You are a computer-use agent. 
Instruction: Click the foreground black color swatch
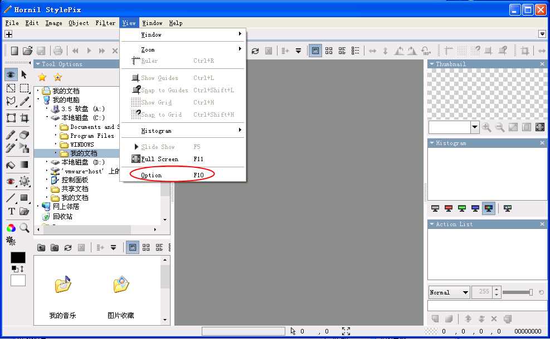pos(18,257)
